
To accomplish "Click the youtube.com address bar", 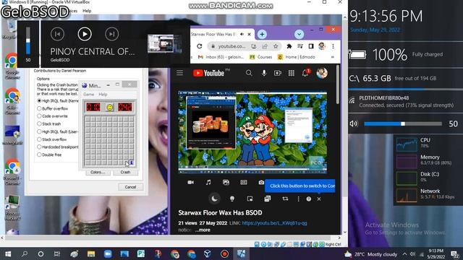I will [x=231, y=46].
